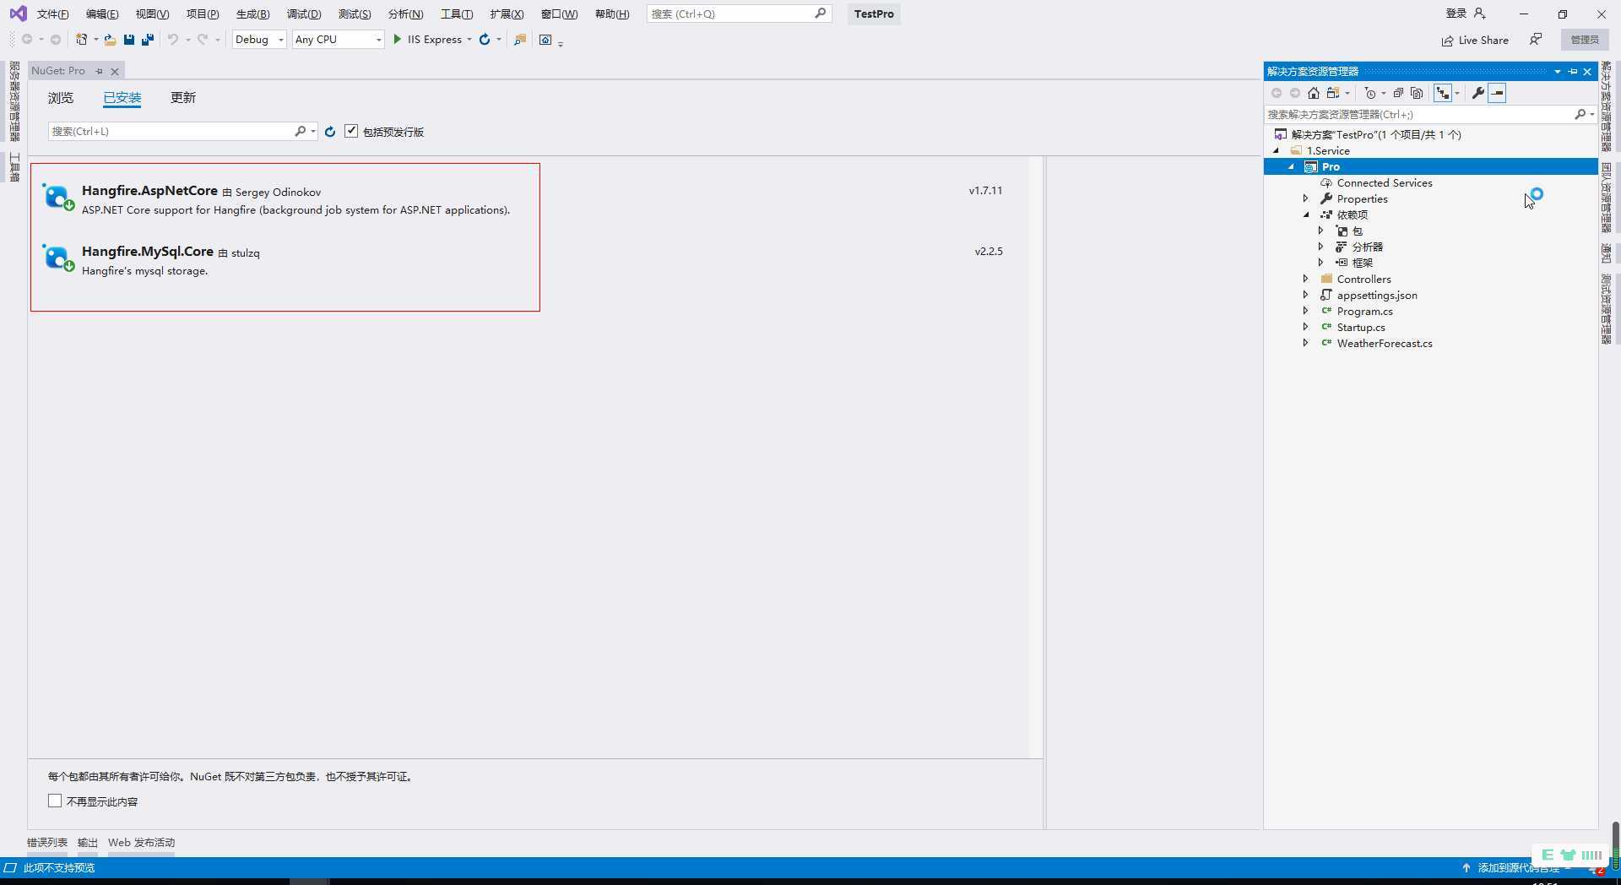The width and height of the screenshot is (1621, 885).
Task: Click the Show All Files icon in Solution Explorer
Action: [1417, 93]
